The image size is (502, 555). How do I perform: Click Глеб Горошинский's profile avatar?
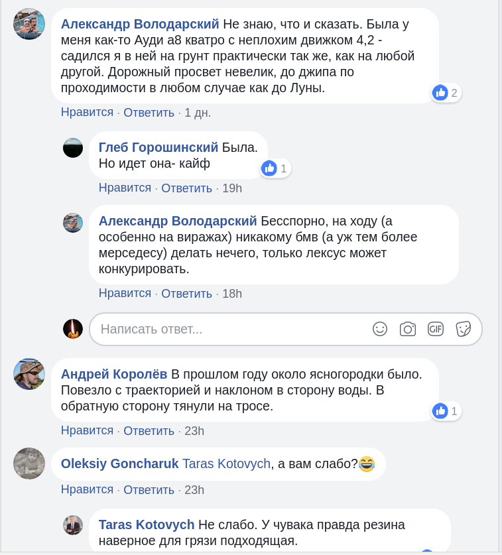[x=73, y=148]
